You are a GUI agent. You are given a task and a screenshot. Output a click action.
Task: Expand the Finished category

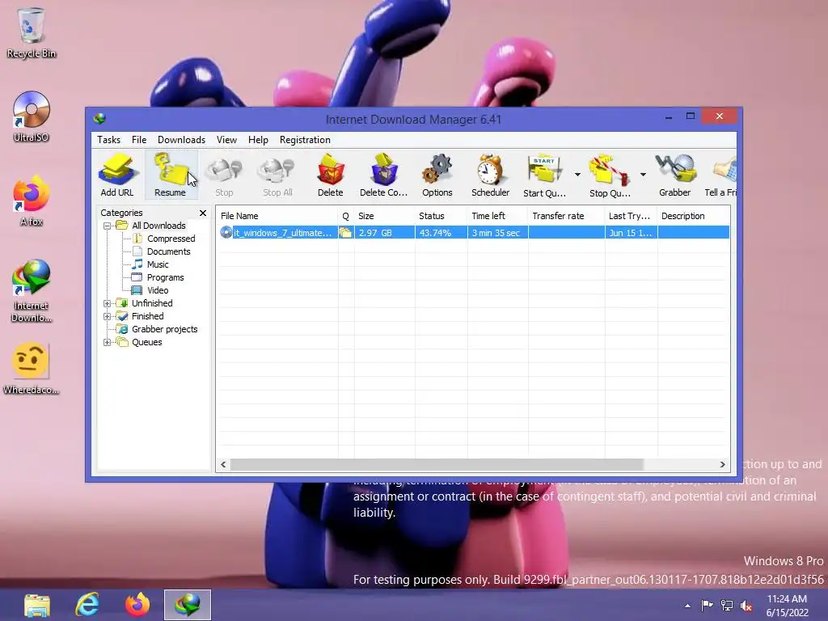(x=108, y=316)
